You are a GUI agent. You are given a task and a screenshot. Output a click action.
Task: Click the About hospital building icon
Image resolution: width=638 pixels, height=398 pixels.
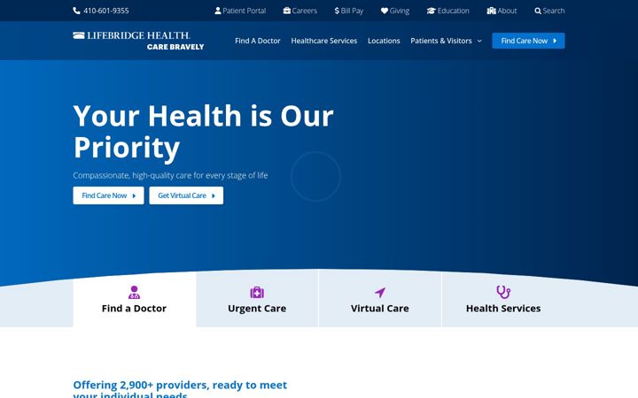pyautogui.click(x=492, y=11)
